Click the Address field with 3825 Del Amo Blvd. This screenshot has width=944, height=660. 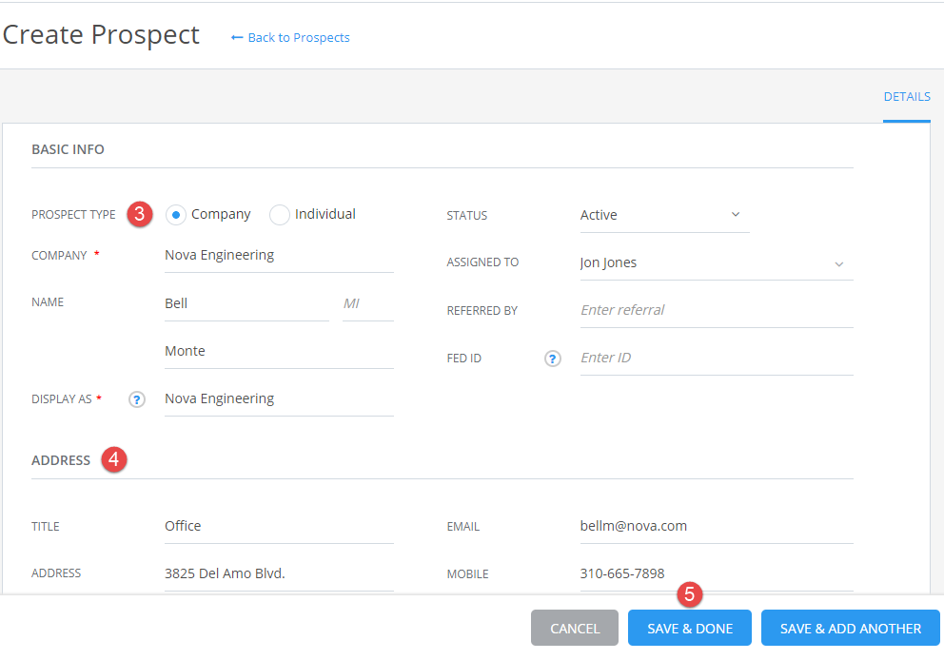click(279, 574)
